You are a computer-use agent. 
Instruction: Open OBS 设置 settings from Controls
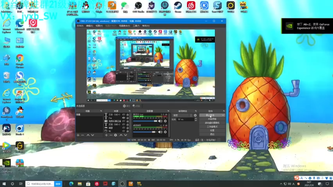click(x=212, y=130)
